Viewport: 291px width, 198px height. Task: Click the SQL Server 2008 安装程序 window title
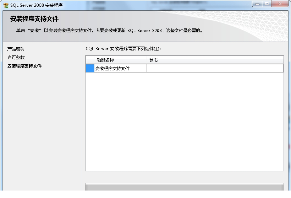pos(36,5)
